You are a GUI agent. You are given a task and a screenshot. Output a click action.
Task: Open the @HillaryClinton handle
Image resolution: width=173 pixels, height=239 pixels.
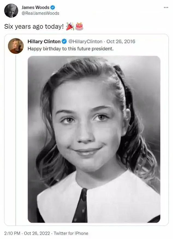coord(85,41)
